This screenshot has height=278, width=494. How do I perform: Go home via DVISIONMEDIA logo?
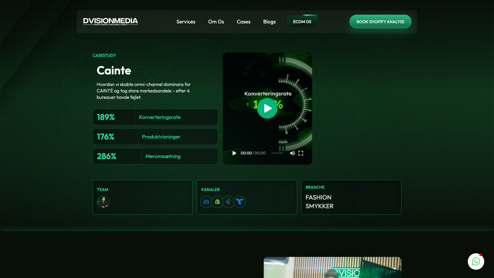(110, 22)
